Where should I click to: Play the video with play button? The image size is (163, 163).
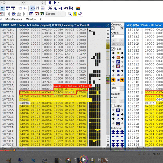coord(84,159)
